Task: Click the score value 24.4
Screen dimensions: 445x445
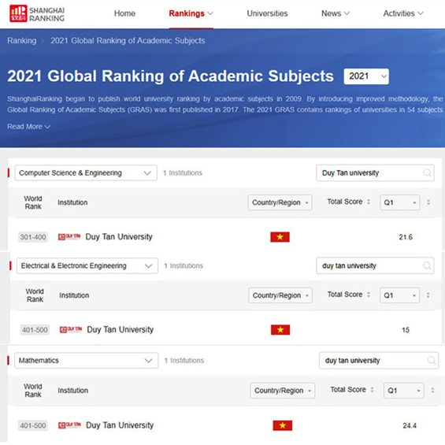Action: click(x=410, y=425)
